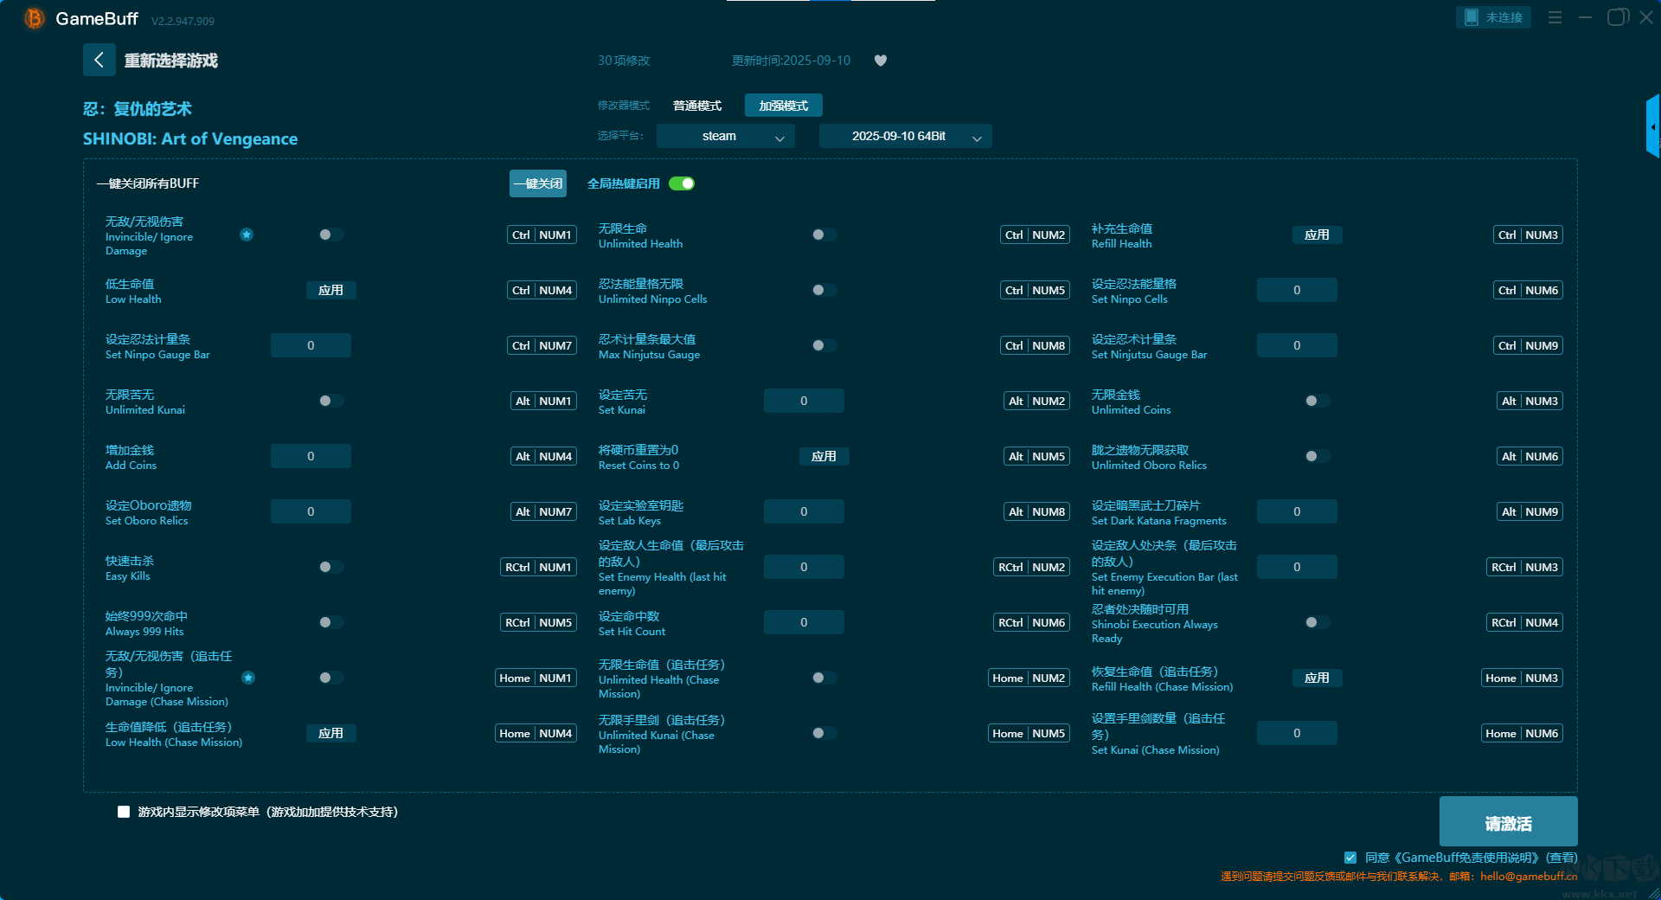Apply Low Health
The width and height of the screenshot is (1661, 900).
coord(330,290)
